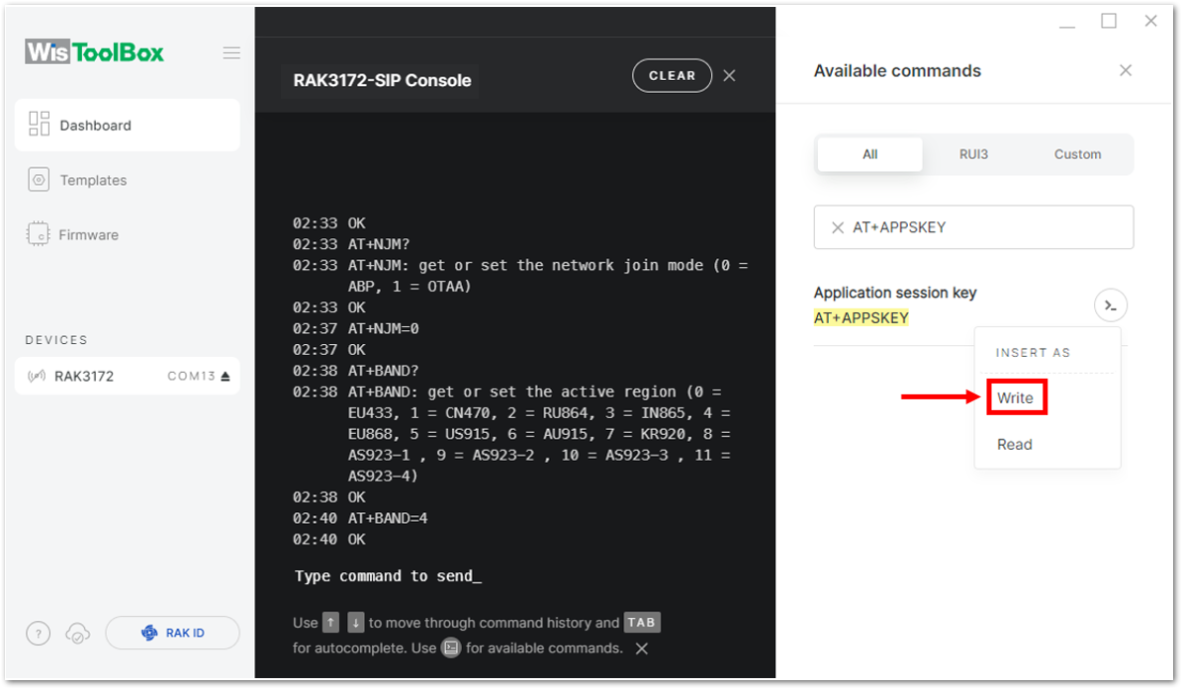1182x689 pixels.
Task: Select the RAK3172 device entry
Action: (x=128, y=376)
